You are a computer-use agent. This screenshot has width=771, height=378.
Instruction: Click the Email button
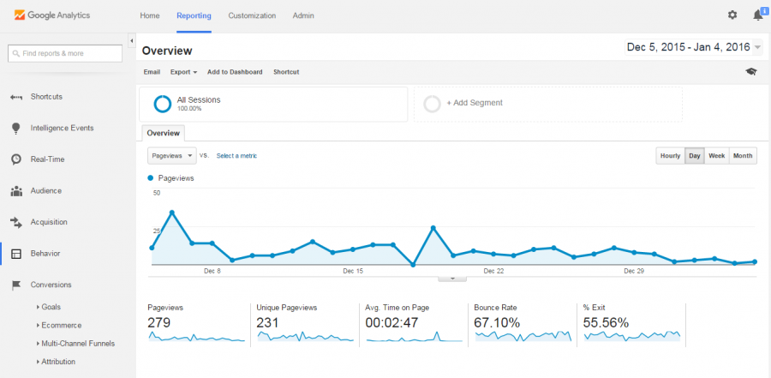click(152, 72)
